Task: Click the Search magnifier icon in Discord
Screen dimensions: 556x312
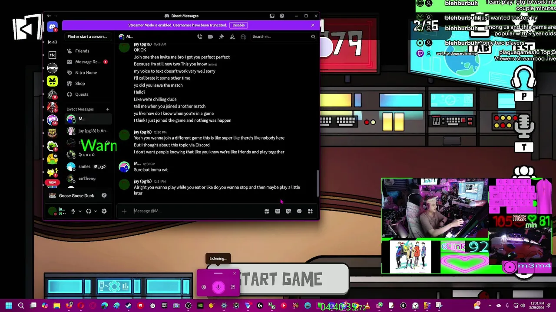Action: tap(313, 37)
